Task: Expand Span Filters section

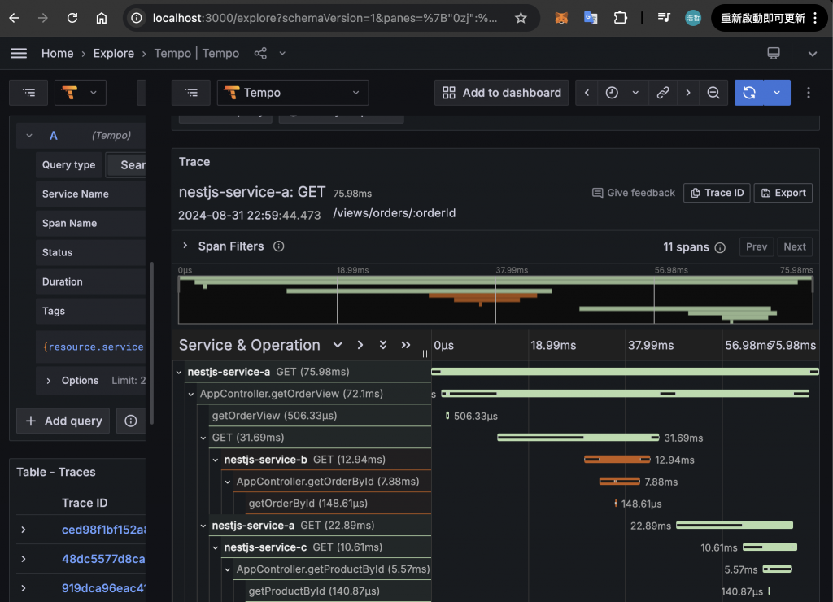Action: 185,246
